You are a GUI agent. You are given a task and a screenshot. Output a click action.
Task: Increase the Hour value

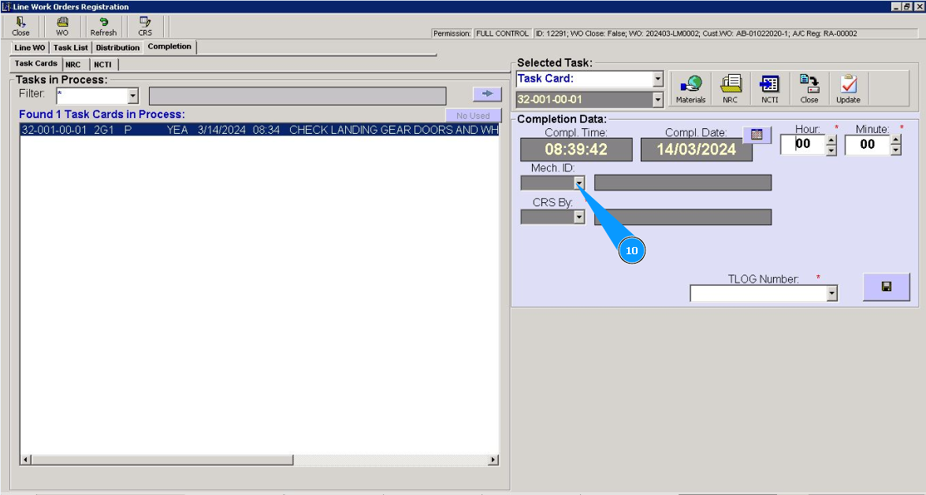point(831,140)
